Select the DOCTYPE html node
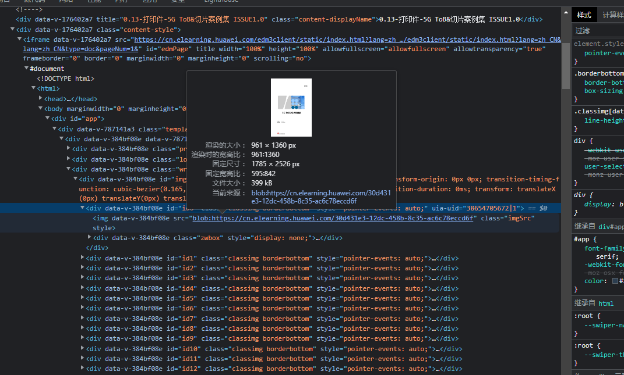This screenshot has height=375, width=624. pyautogui.click(x=65, y=78)
